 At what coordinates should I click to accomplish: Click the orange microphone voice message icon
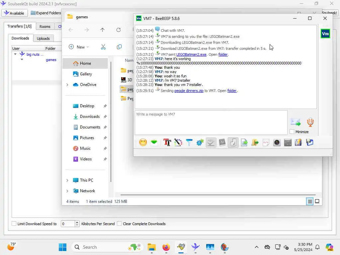(x=310, y=122)
